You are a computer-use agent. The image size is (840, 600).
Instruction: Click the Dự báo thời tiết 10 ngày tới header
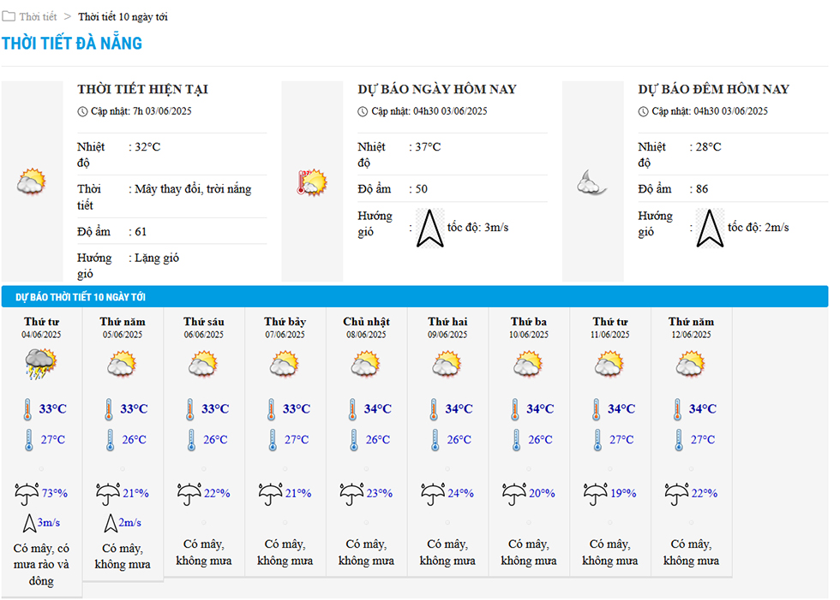81,297
